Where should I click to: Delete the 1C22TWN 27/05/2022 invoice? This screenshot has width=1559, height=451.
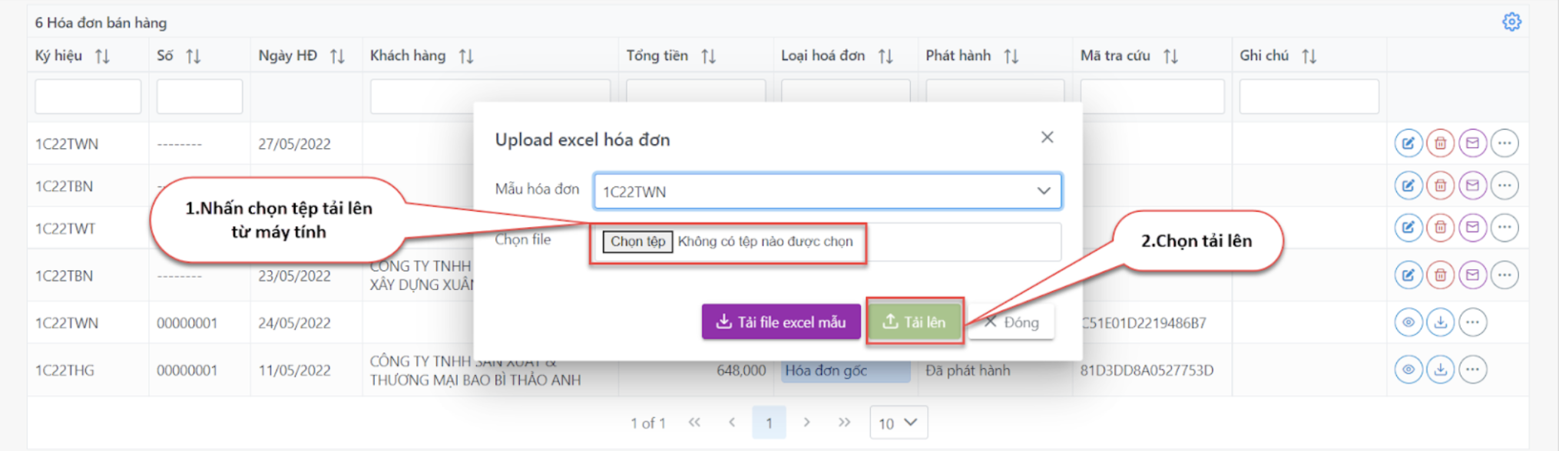click(1441, 143)
